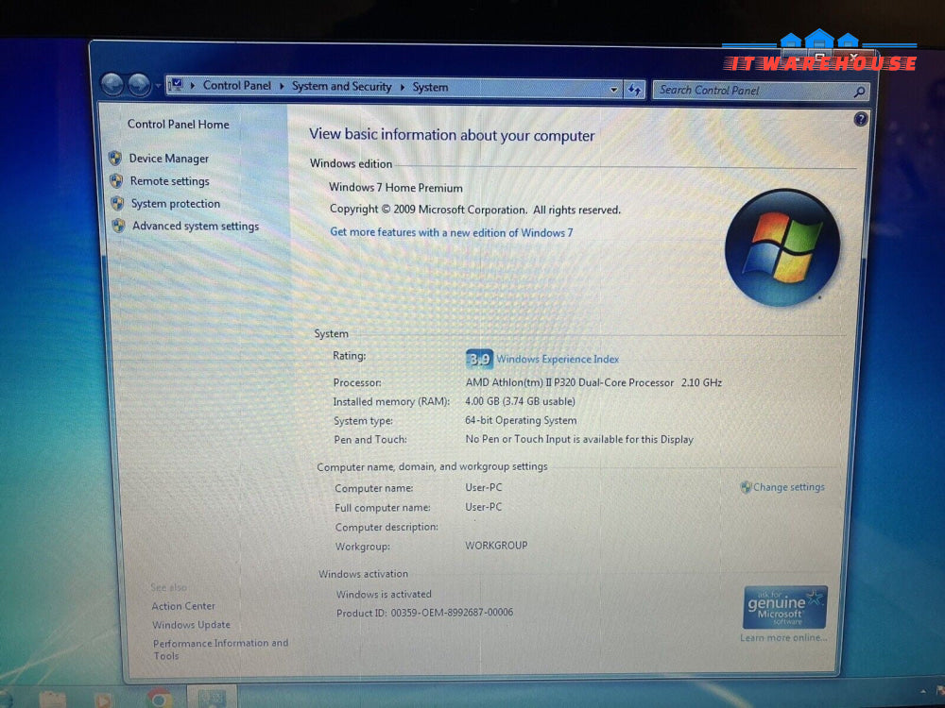
Task: Open the address bar history dropdown arrow
Action: click(613, 90)
